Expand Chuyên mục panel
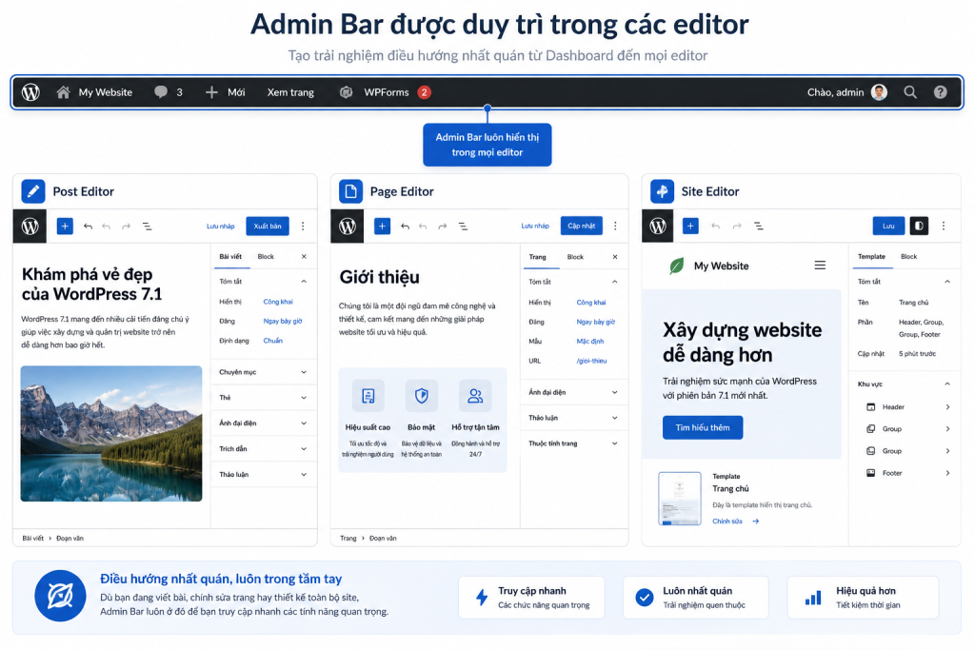This screenshot has width=975, height=650. click(x=262, y=372)
